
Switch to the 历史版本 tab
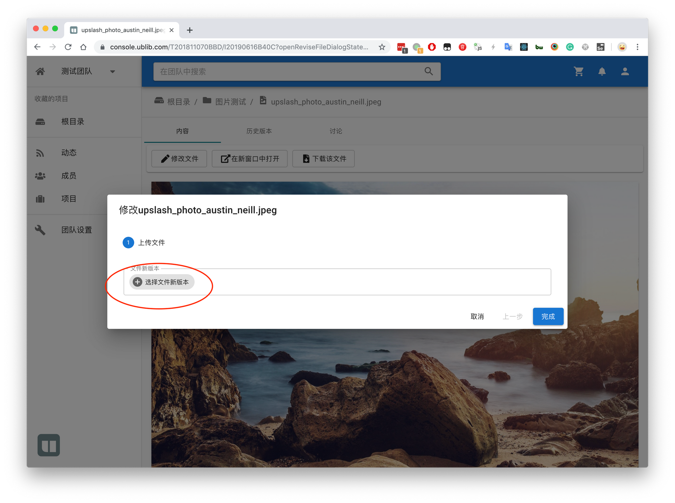pos(259,131)
